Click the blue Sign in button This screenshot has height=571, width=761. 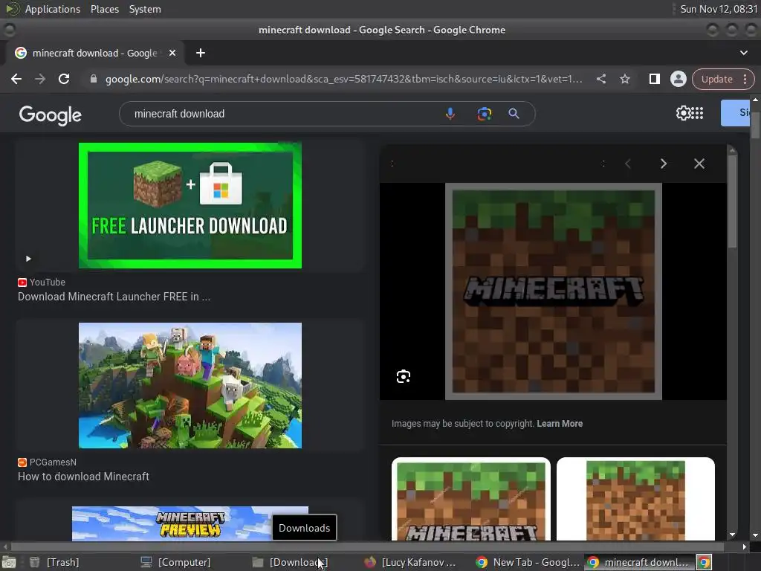point(735,113)
